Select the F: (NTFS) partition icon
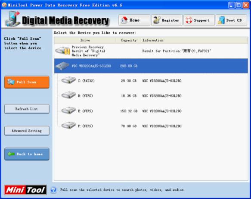251x199 pixels. [68, 126]
